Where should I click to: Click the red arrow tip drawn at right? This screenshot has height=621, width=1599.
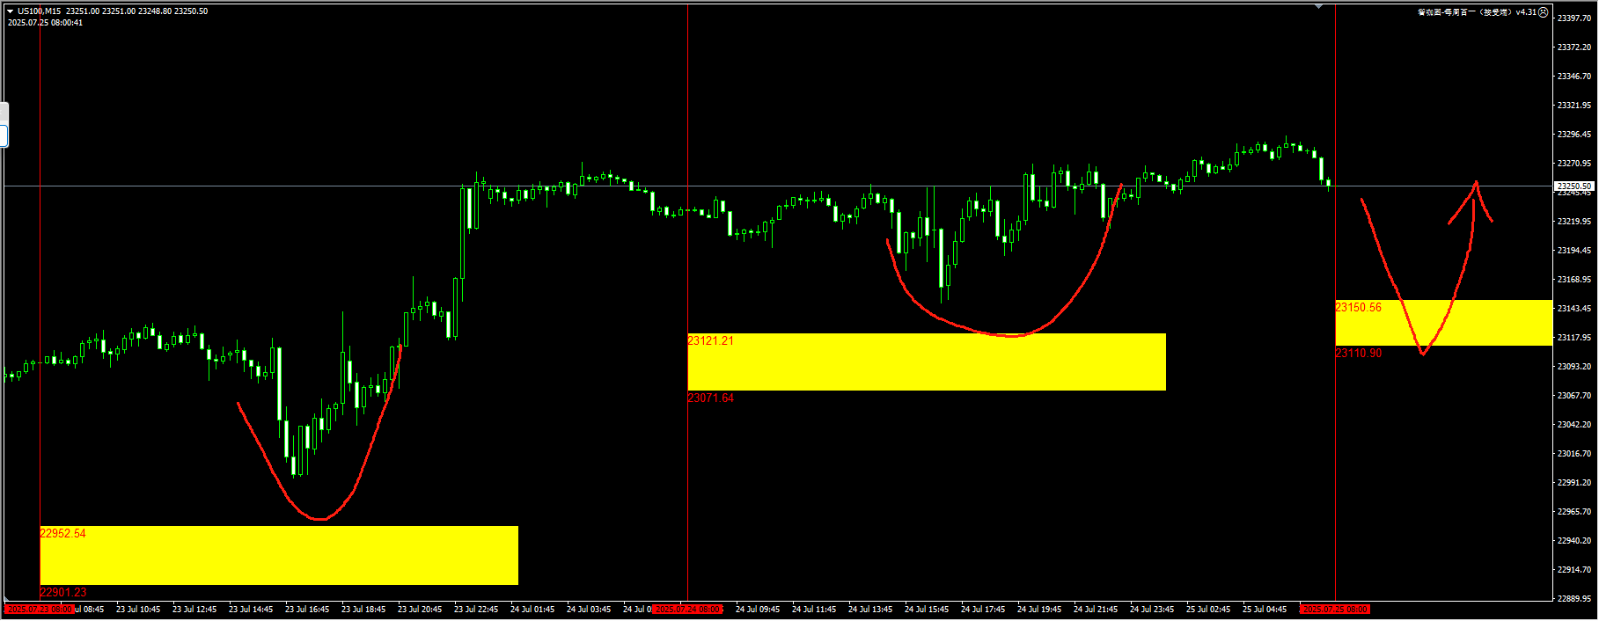[x=1476, y=184]
